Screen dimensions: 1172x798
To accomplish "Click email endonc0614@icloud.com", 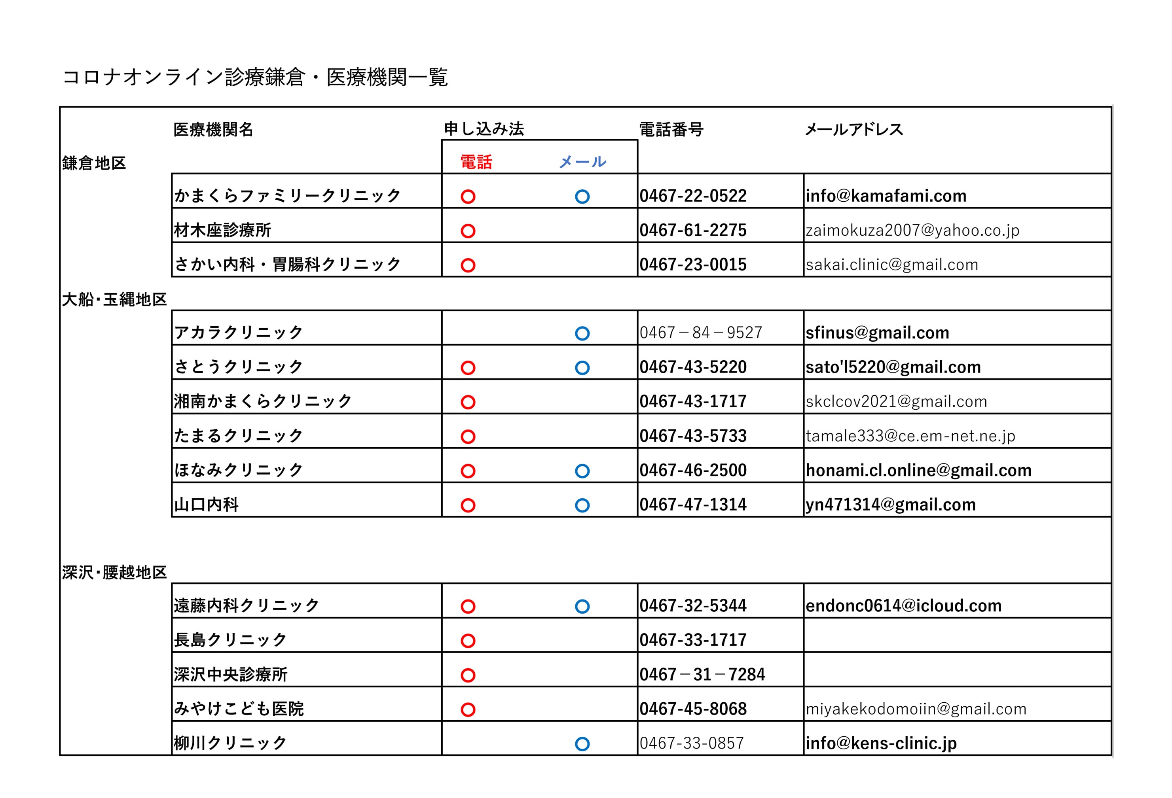I will 903,605.
